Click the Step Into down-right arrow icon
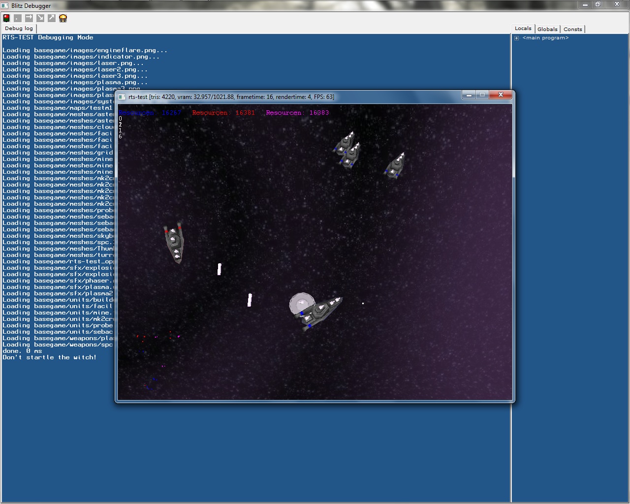Screen dimensions: 630x504 [40, 18]
